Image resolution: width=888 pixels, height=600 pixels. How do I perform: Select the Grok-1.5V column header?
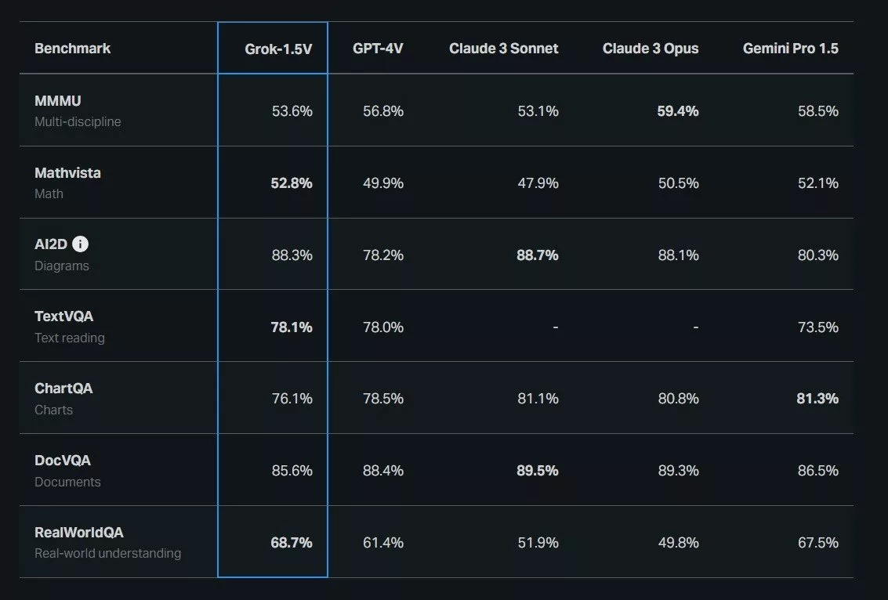278,49
